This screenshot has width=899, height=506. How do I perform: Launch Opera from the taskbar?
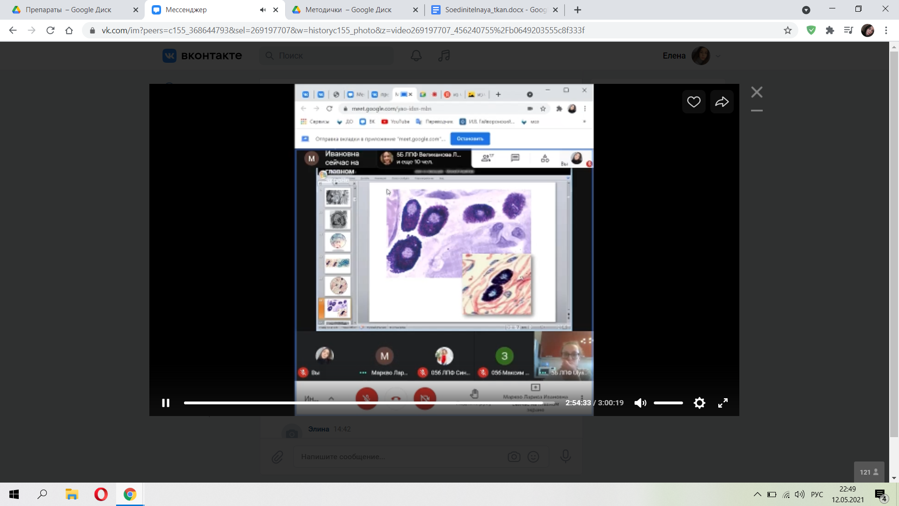101,494
